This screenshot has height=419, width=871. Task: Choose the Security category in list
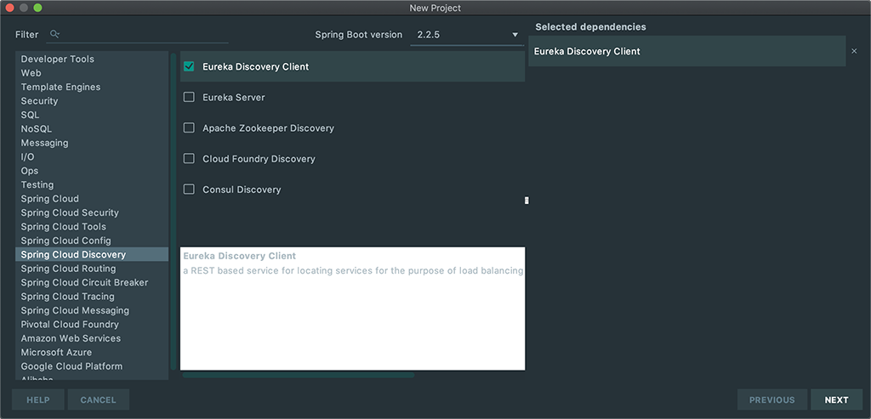pyautogui.click(x=39, y=101)
